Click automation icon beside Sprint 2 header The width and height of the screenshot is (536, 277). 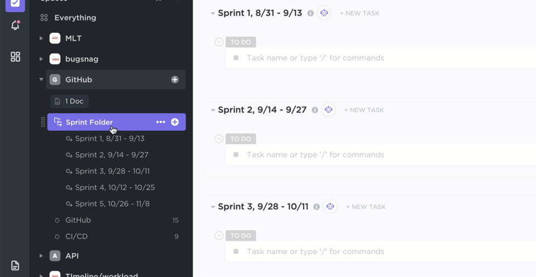pyautogui.click(x=329, y=110)
